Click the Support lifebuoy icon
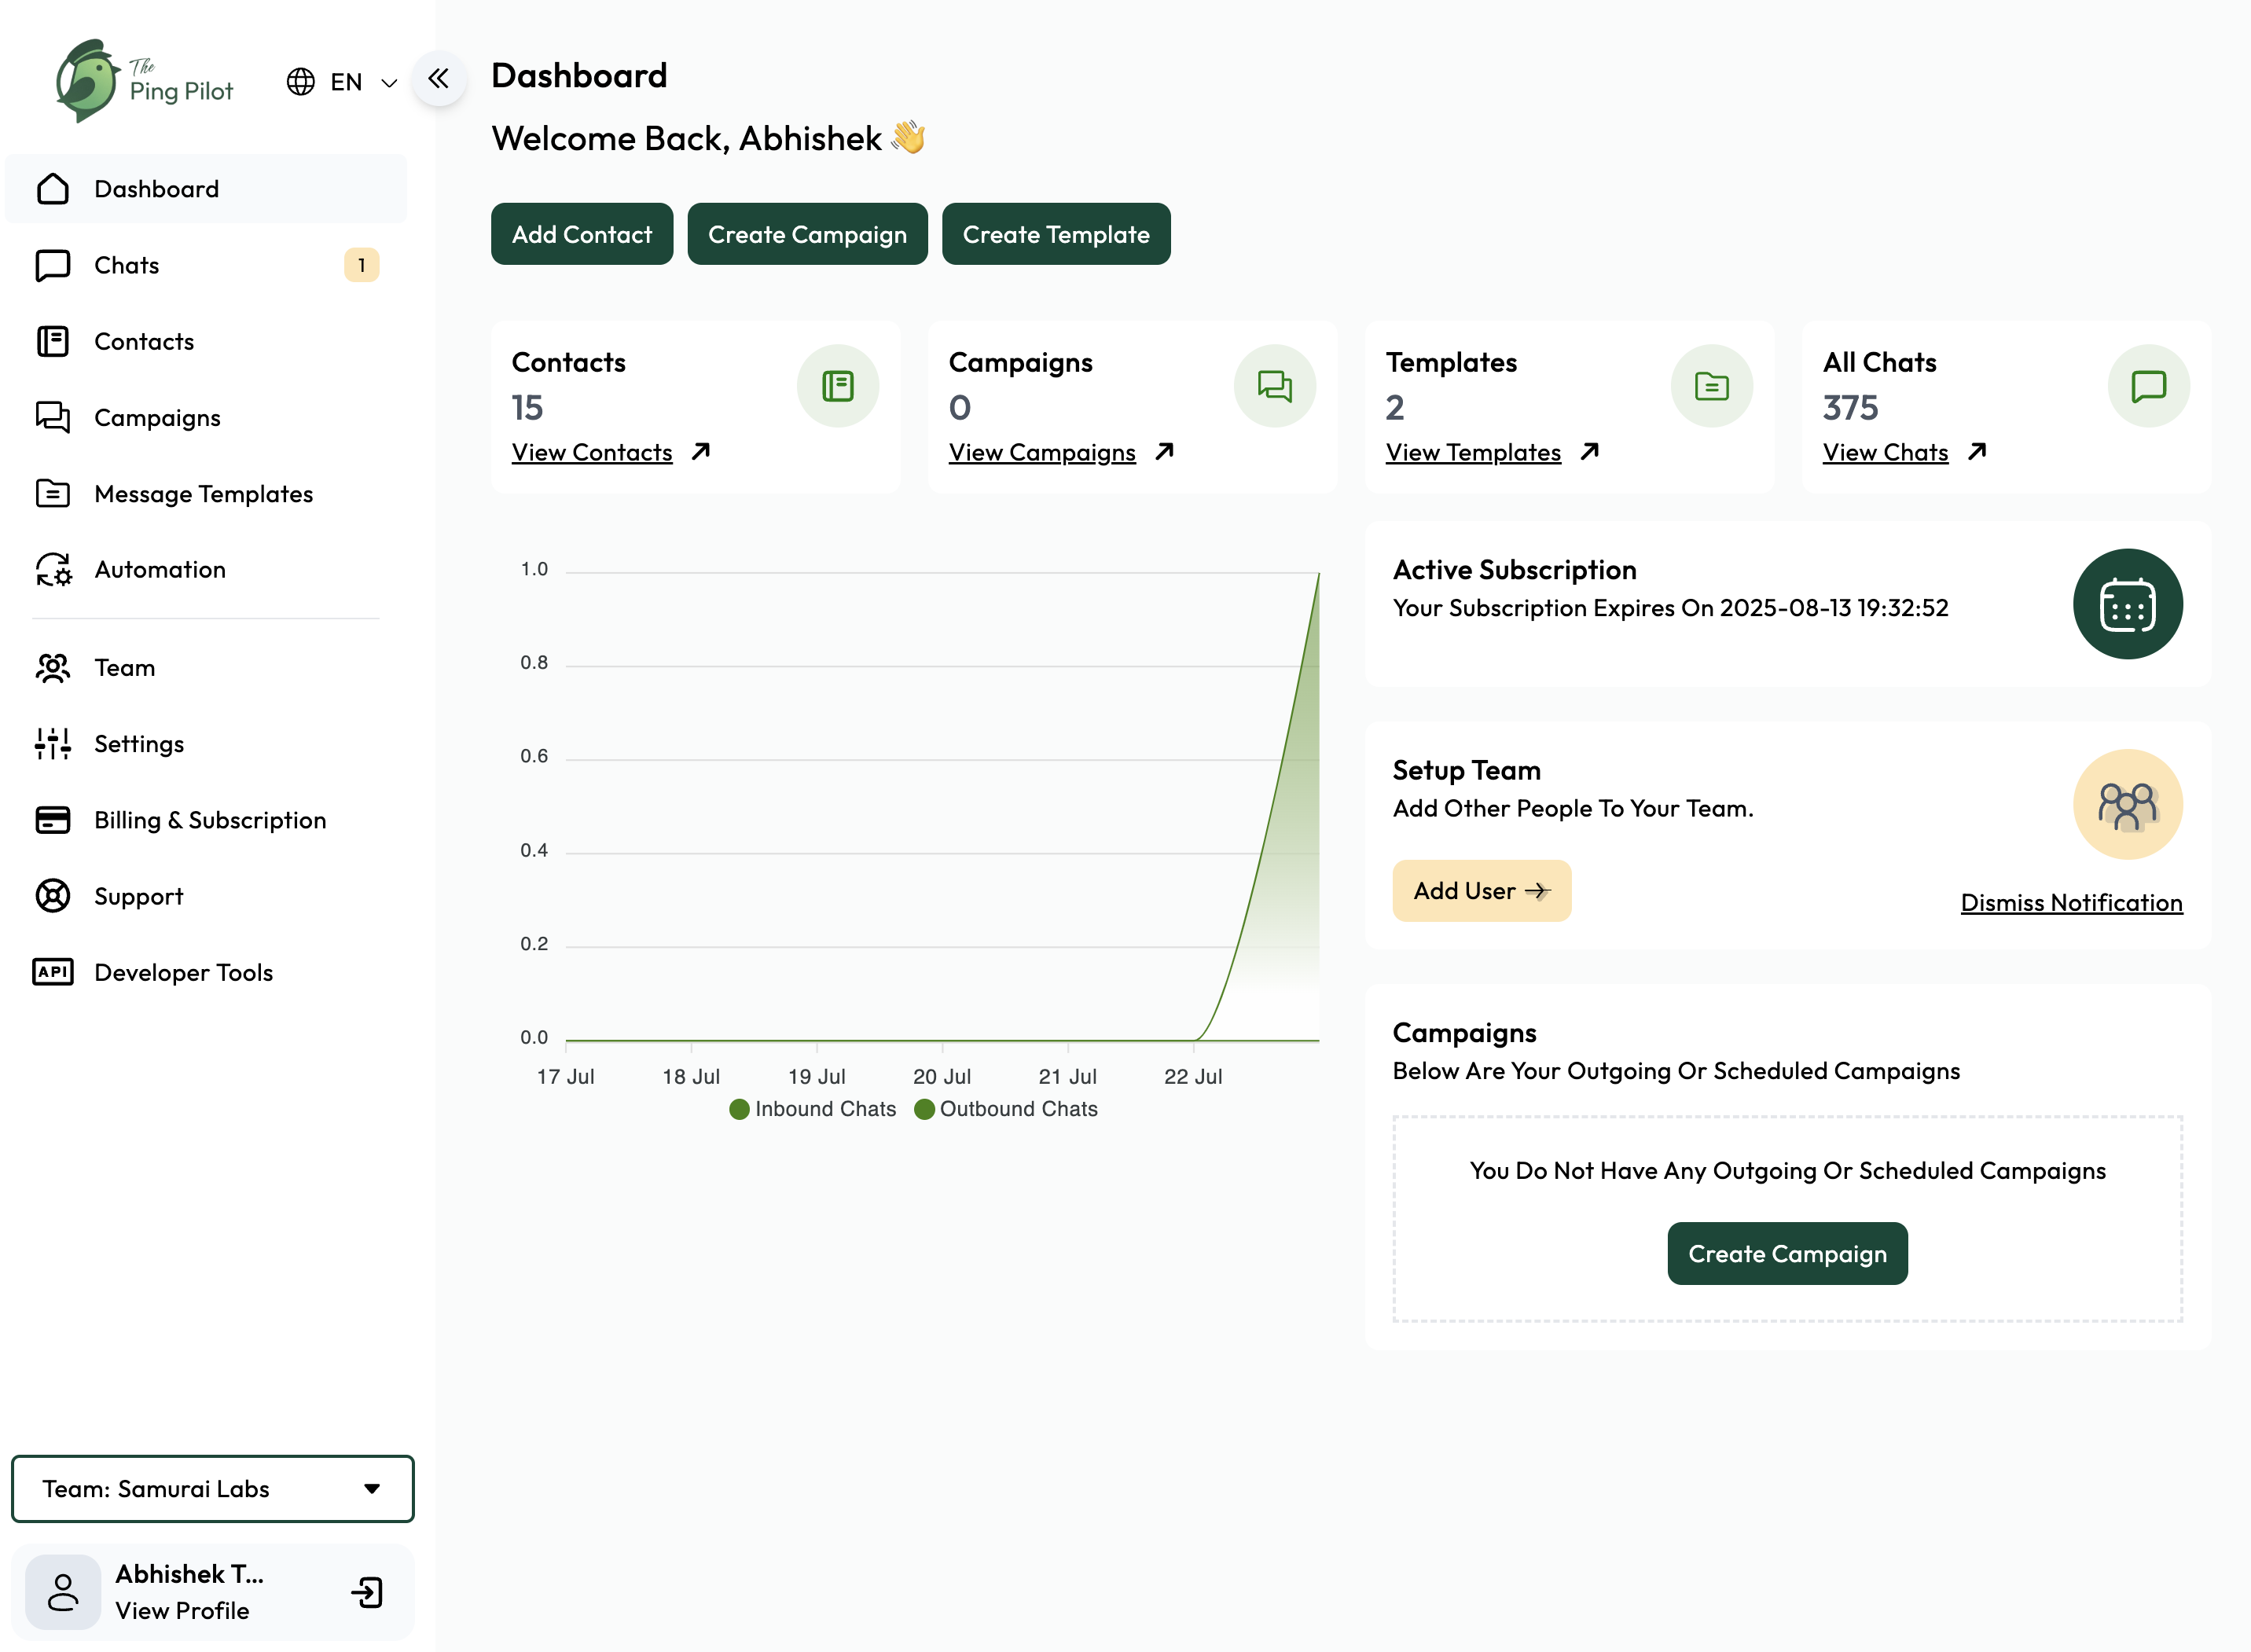Viewport: 2251px width, 1652px height. pos(53,895)
